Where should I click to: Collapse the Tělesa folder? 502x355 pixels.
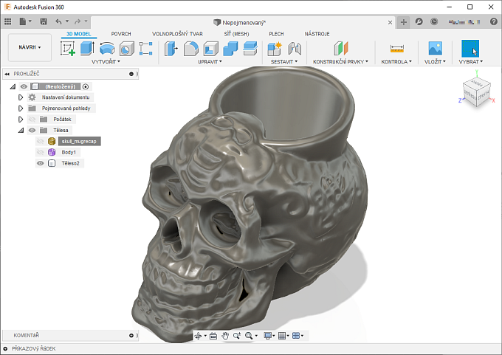21,130
